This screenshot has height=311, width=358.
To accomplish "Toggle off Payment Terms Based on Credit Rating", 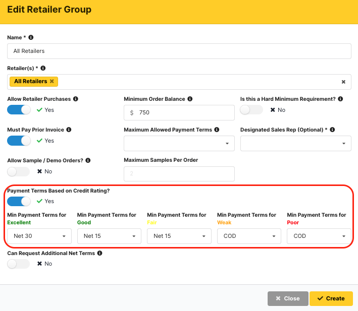I will click(19, 201).
